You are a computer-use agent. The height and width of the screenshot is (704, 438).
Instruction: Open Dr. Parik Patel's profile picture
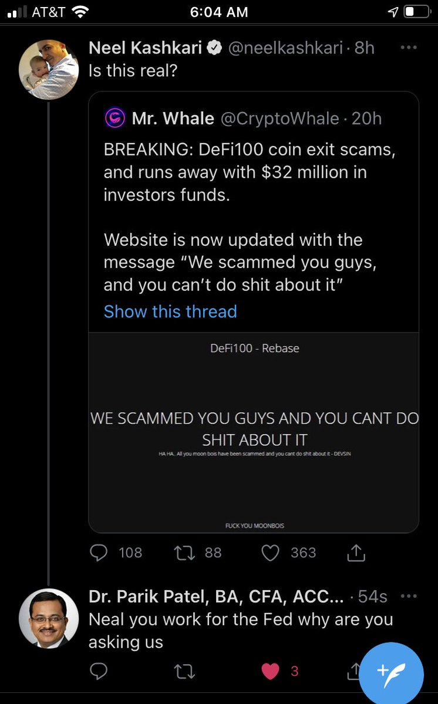(x=49, y=618)
